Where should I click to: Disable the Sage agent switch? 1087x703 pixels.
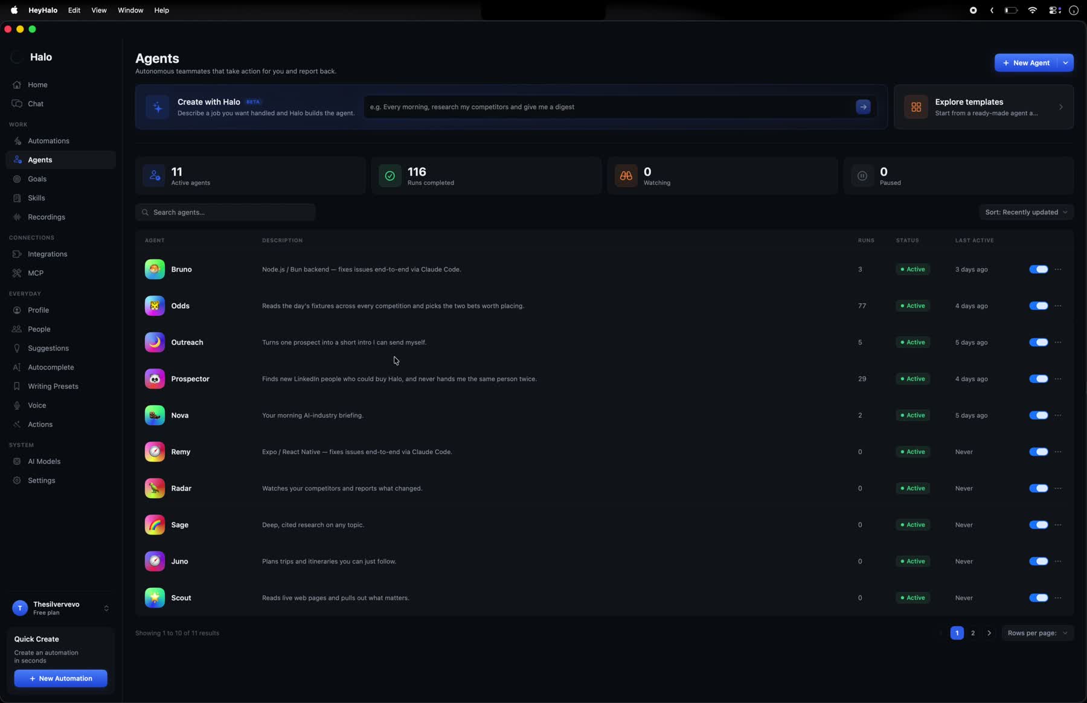click(x=1039, y=525)
